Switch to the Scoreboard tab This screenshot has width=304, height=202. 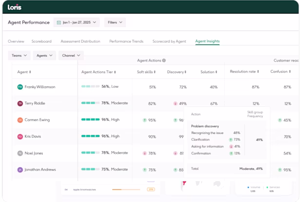pyautogui.click(x=41, y=41)
